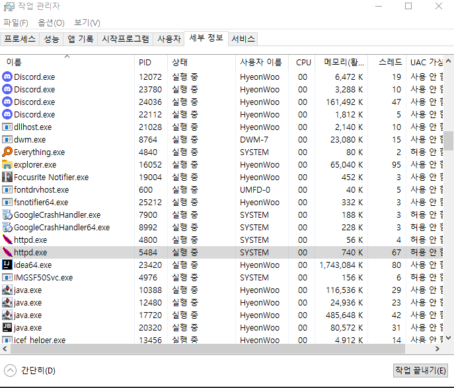Click the vertical scrollbar up arrow

(449, 61)
